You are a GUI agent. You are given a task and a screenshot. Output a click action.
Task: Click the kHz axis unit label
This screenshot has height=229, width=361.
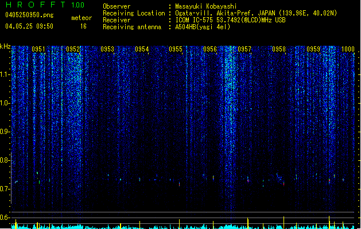5,46
